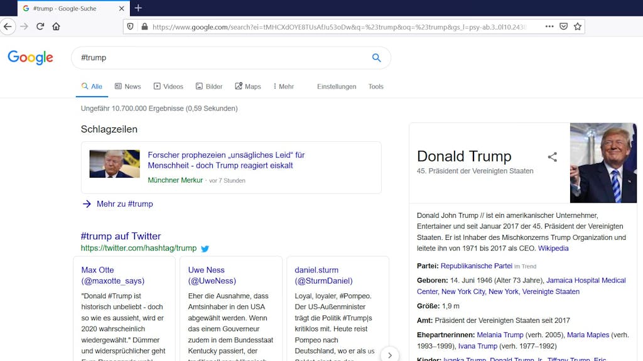Go to the browser home icon
643x361 pixels.
coord(56,26)
